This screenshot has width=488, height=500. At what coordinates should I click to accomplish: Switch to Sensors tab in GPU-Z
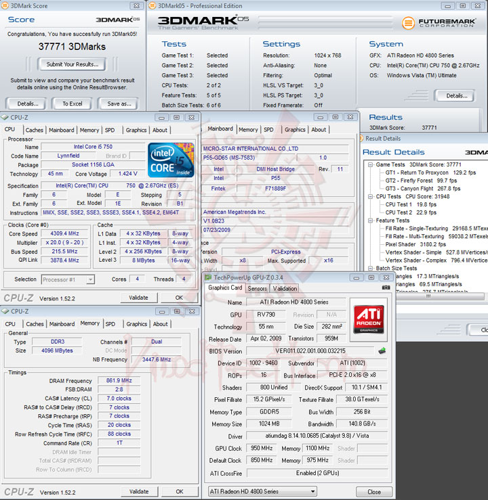click(257, 289)
